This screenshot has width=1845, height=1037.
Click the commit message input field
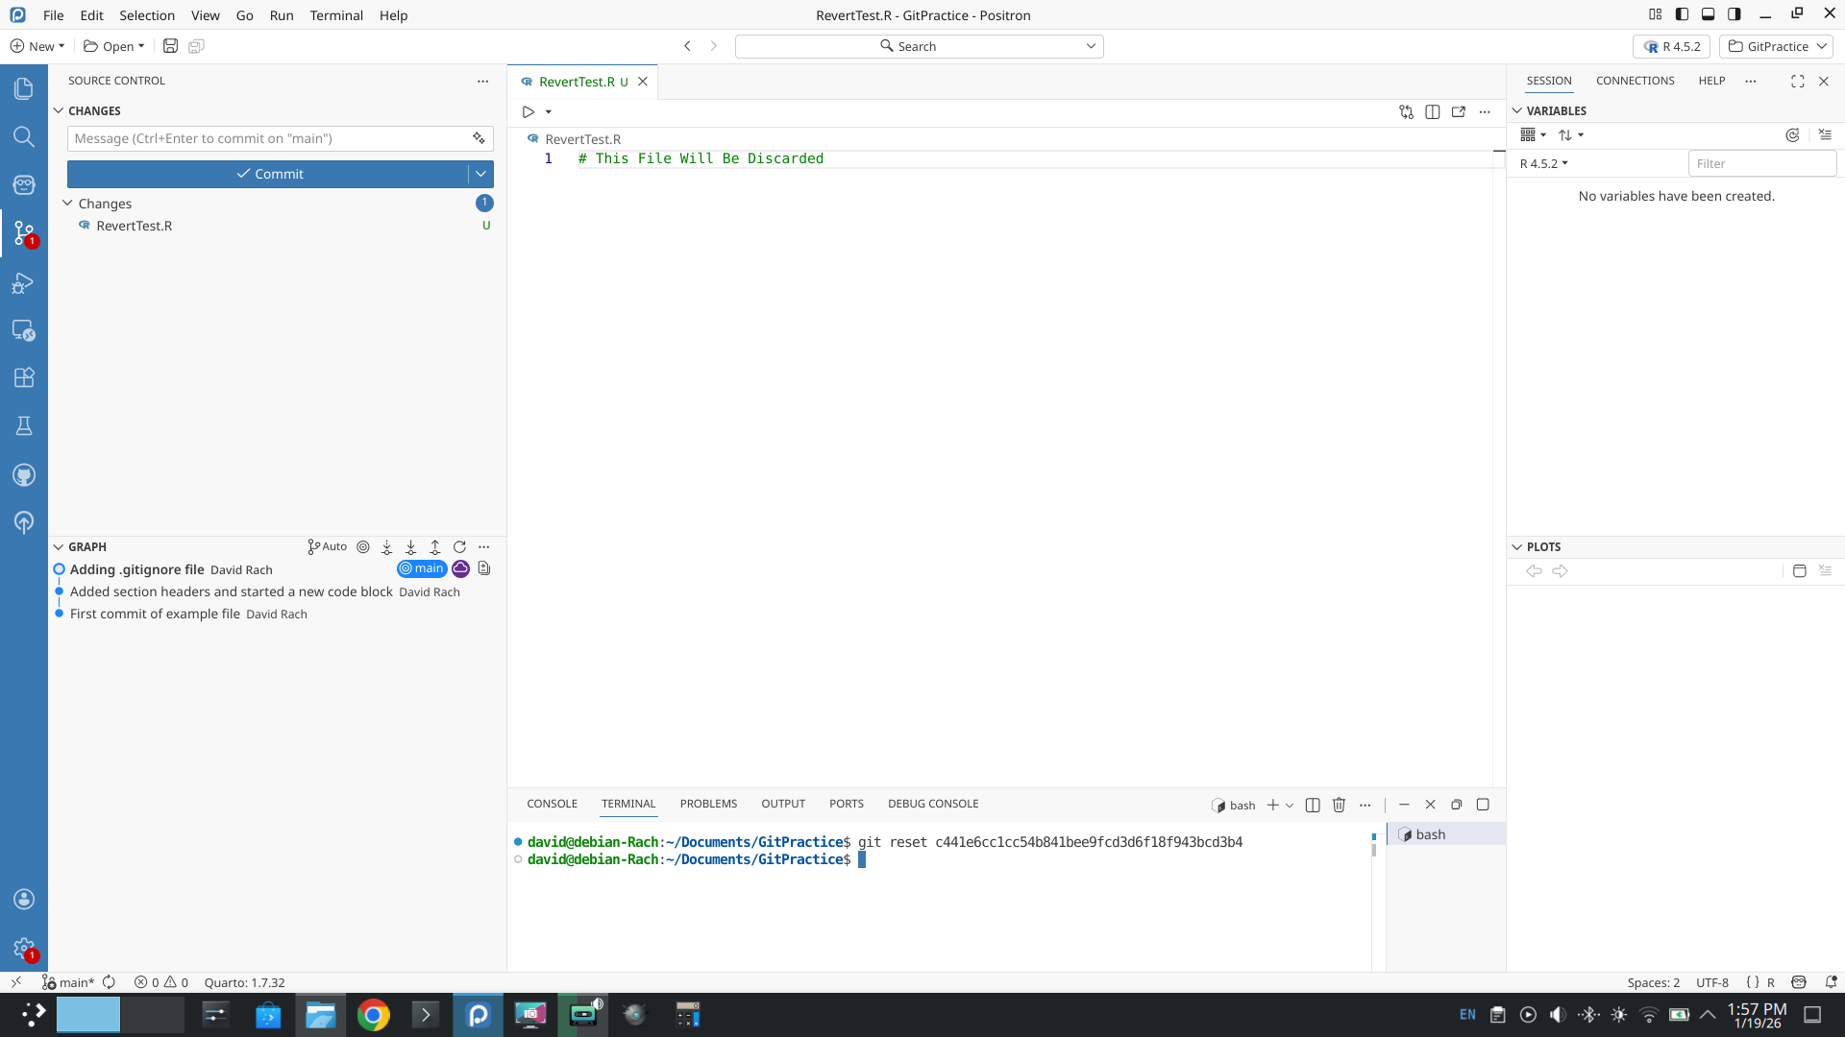[x=267, y=138]
